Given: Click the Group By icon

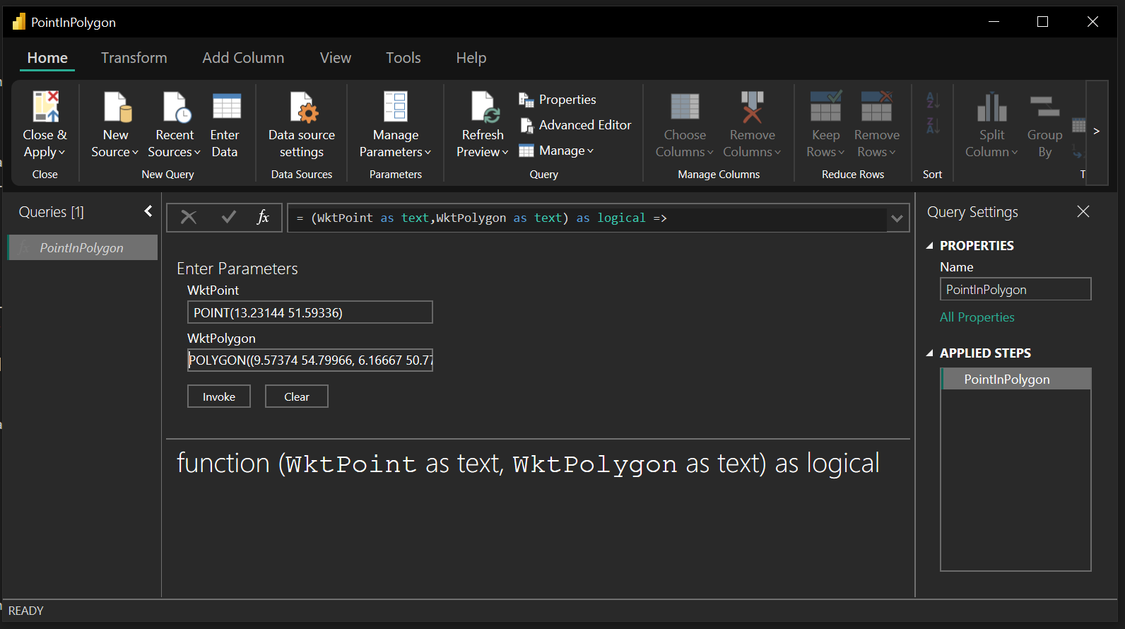Looking at the screenshot, I should click(x=1044, y=107).
